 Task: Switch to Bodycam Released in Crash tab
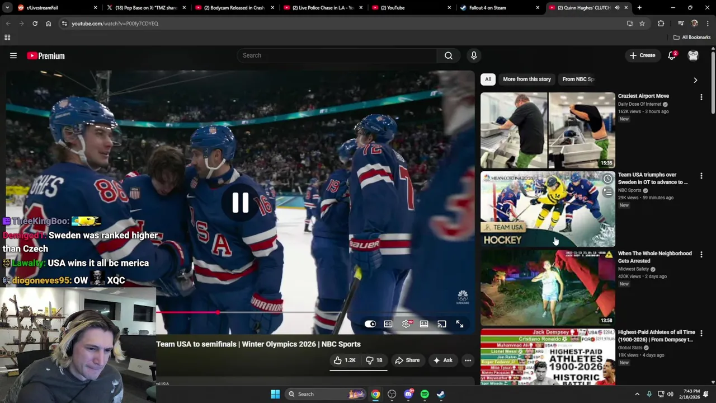point(234,8)
